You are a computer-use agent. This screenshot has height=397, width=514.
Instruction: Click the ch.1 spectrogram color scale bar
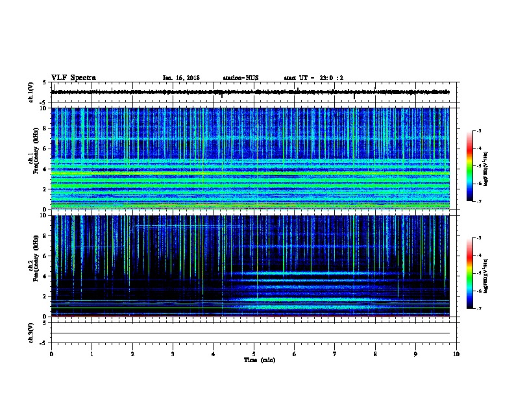tap(469, 166)
